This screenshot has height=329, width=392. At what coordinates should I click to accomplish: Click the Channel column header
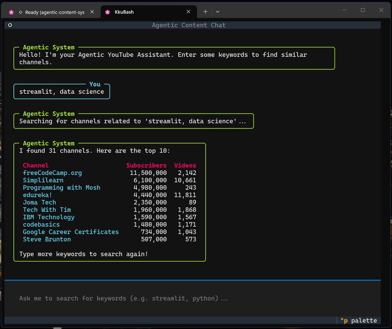(x=36, y=165)
